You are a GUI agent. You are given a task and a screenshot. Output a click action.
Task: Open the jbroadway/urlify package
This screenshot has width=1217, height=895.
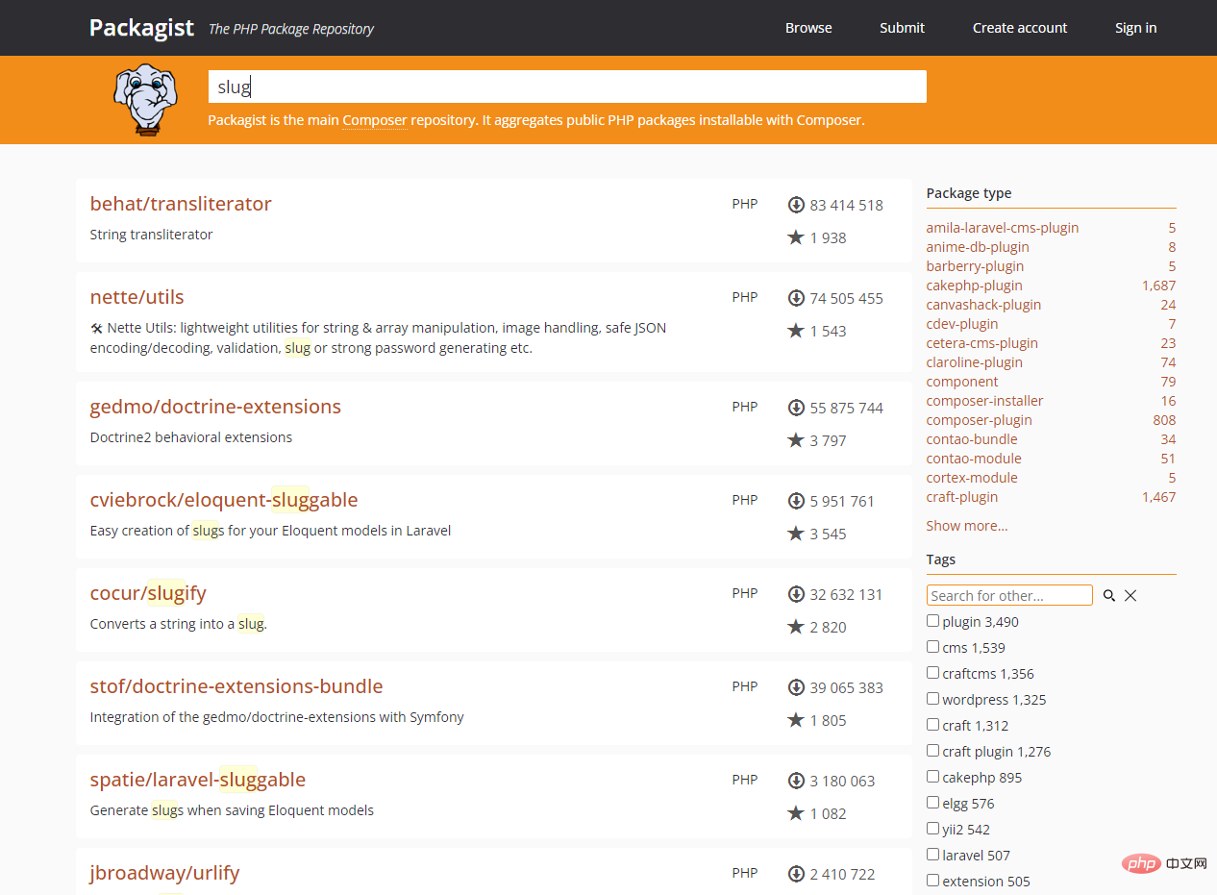[x=164, y=873]
